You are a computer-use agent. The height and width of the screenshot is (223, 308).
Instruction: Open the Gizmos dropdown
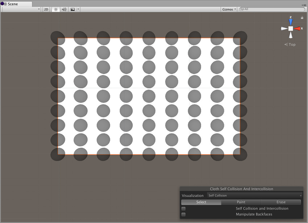coord(228,9)
